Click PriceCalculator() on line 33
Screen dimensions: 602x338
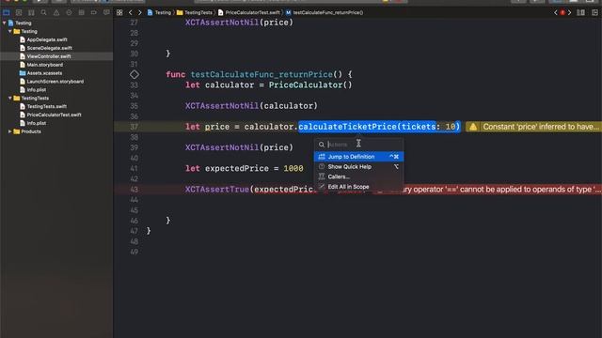pyautogui.click(x=310, y=85)
